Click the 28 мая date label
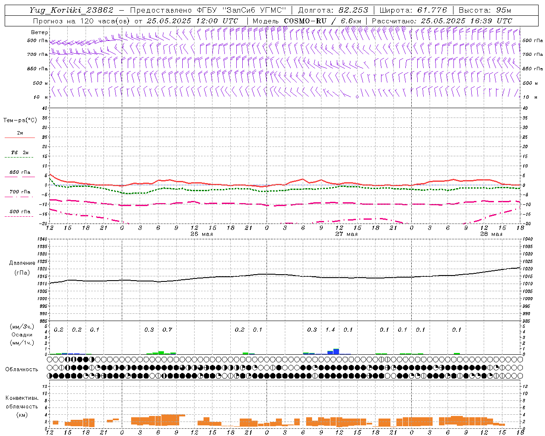The image size is (545, 436). click(491, 234)
